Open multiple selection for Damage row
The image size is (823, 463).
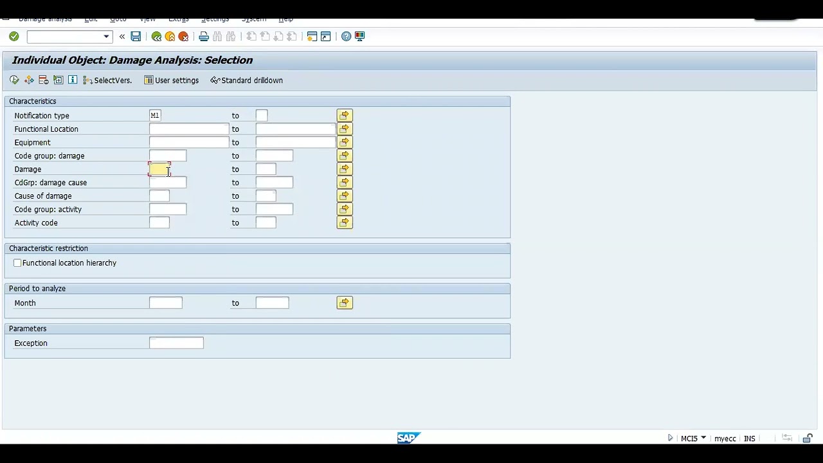point(345,169)
